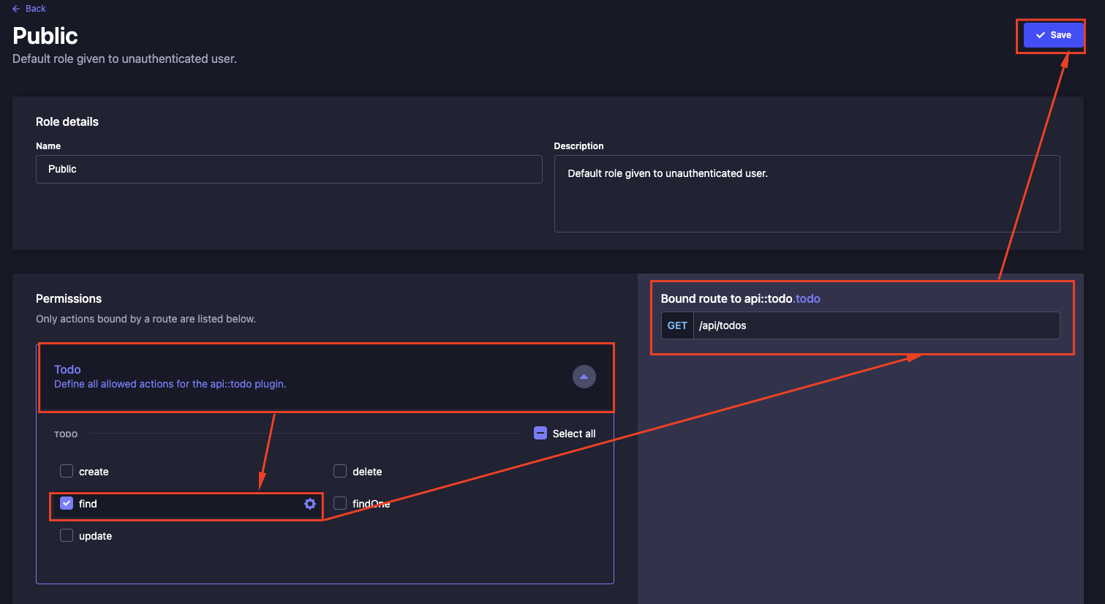Viewport: 1105px width, 604px height.
Task: Enable the update permission checkbox
Action: (67, 535)
